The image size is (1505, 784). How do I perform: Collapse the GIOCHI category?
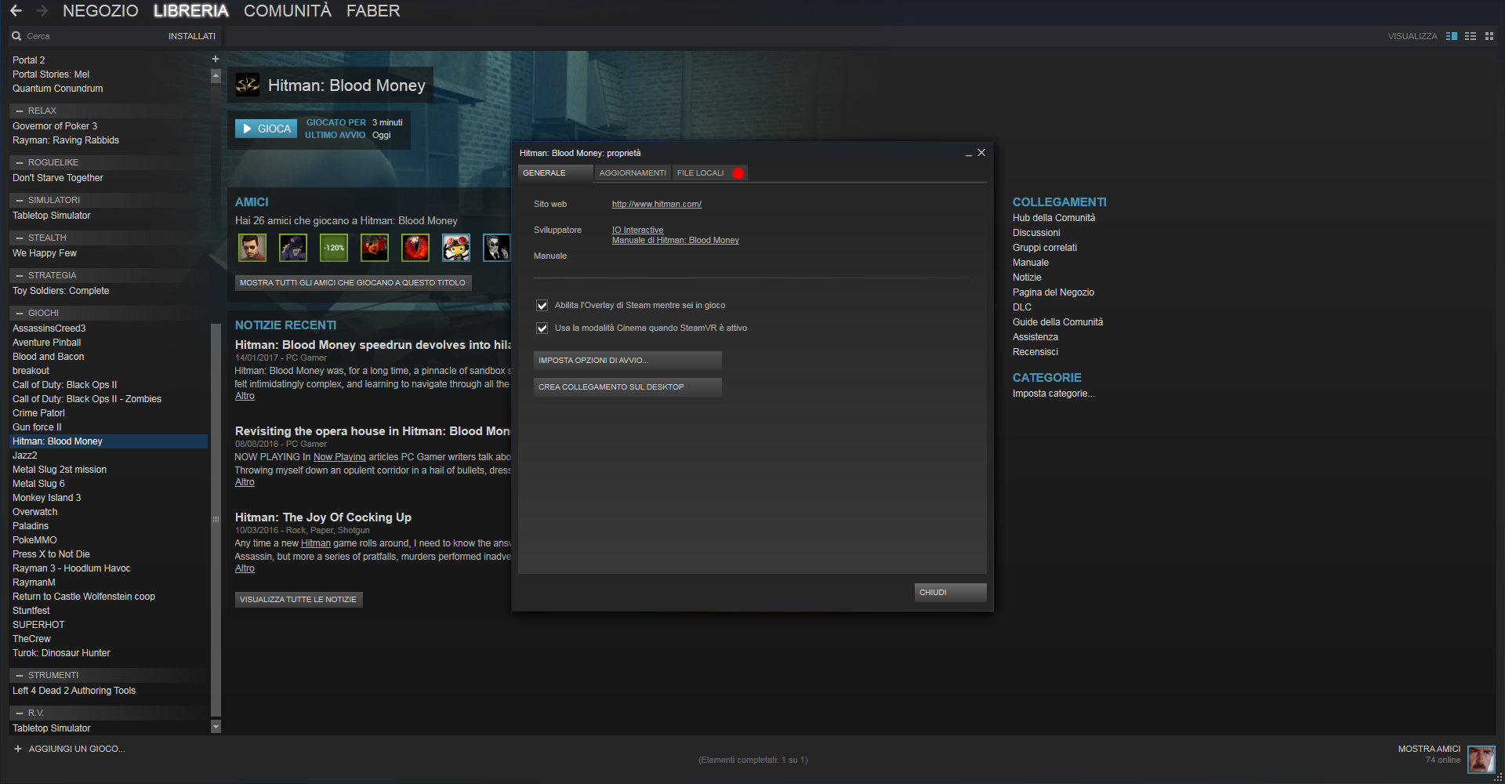[20, 314]
